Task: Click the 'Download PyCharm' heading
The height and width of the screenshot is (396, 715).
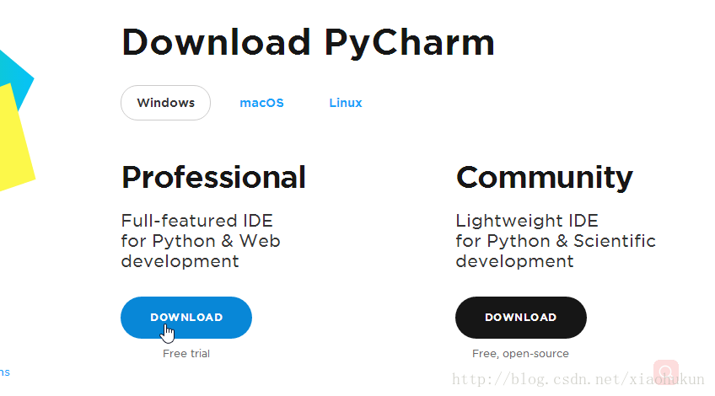Action: (x=309, y=43)
